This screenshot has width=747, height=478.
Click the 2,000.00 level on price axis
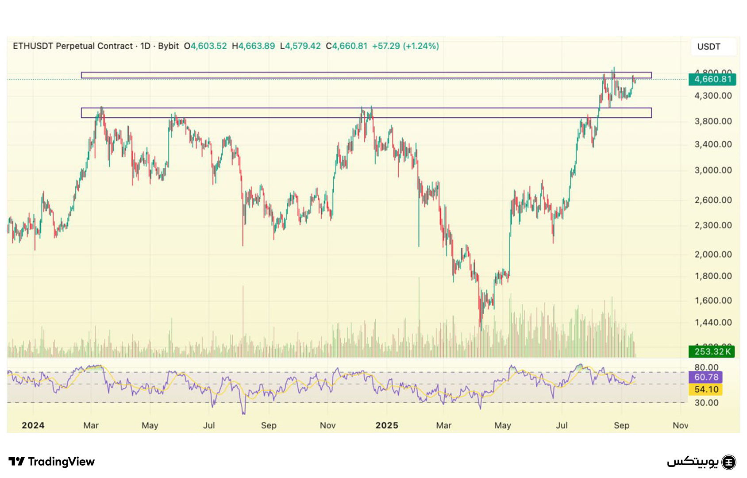713,254
